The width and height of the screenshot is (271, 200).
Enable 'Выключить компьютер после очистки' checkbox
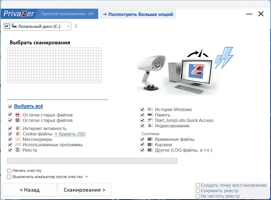9,177
